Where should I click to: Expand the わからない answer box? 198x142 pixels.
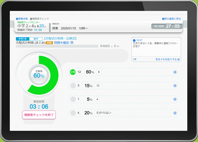point(104,113)
